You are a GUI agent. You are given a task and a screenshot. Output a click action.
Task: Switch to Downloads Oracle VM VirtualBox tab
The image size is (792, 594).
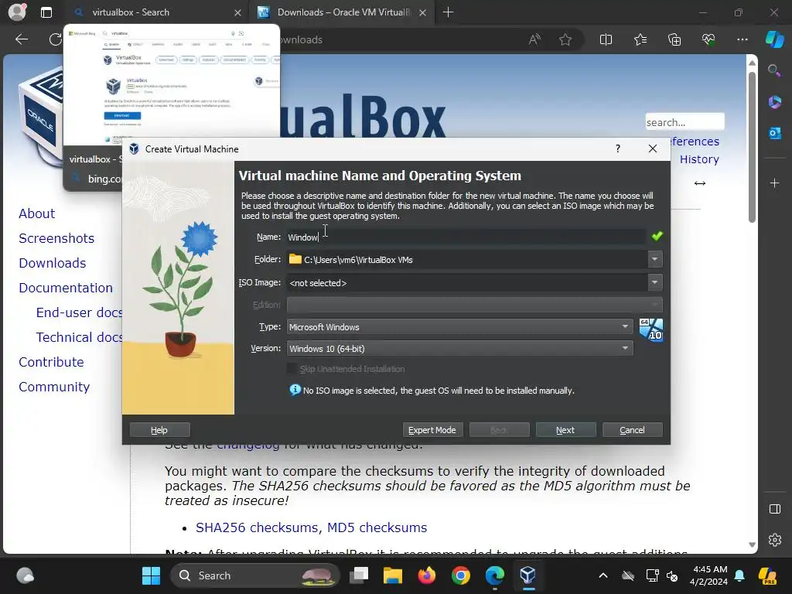[342, 12]
